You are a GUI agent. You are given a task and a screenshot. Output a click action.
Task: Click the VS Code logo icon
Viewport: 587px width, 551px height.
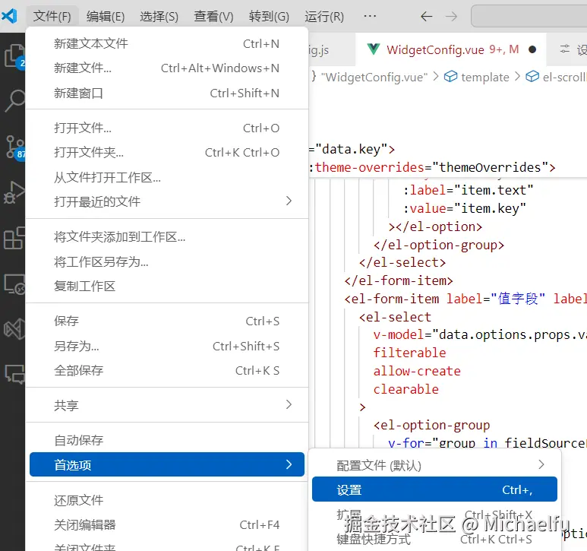[9, 16]
